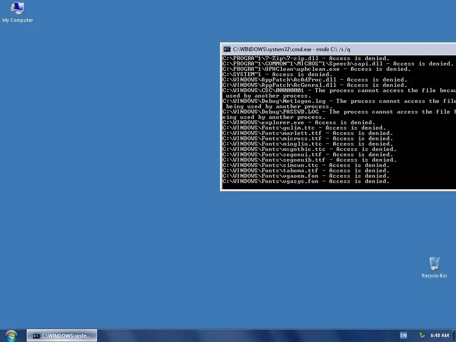Click the sapi.dll access denied line

click(338, 64)
